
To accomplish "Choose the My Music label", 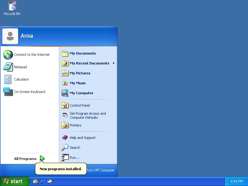I will coord(78,83).
